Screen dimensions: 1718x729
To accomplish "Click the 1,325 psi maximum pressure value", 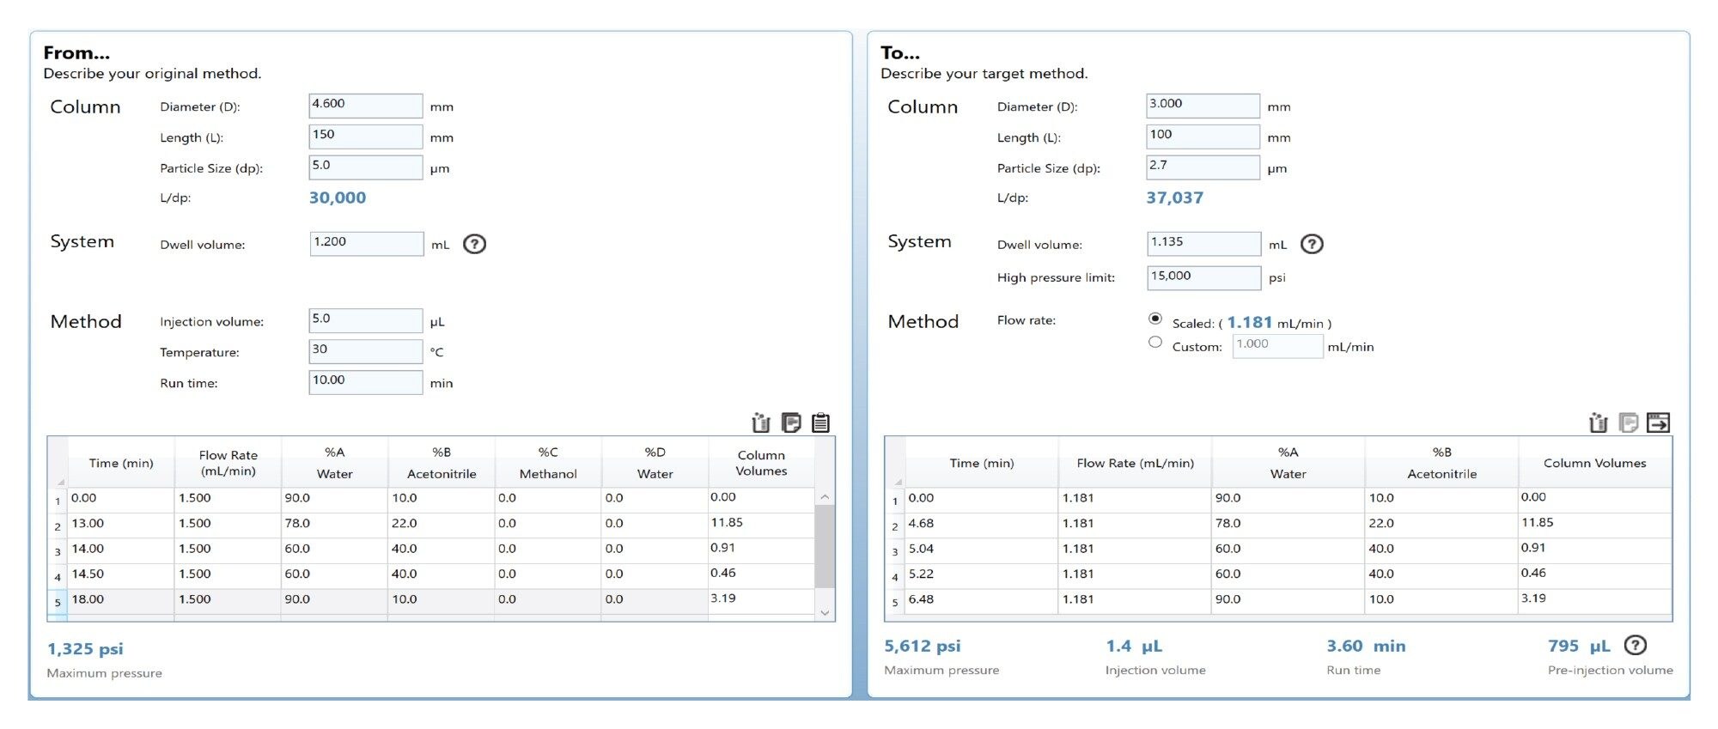I will (85, 649).
